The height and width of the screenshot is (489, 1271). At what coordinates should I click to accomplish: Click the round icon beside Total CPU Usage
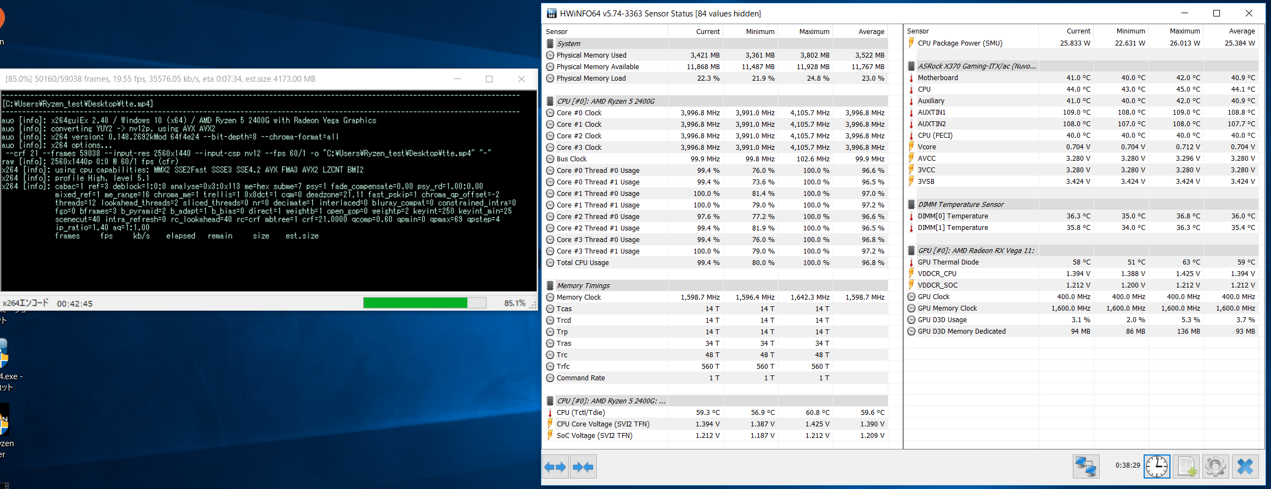pyautogui.click(x=550, y=262)
